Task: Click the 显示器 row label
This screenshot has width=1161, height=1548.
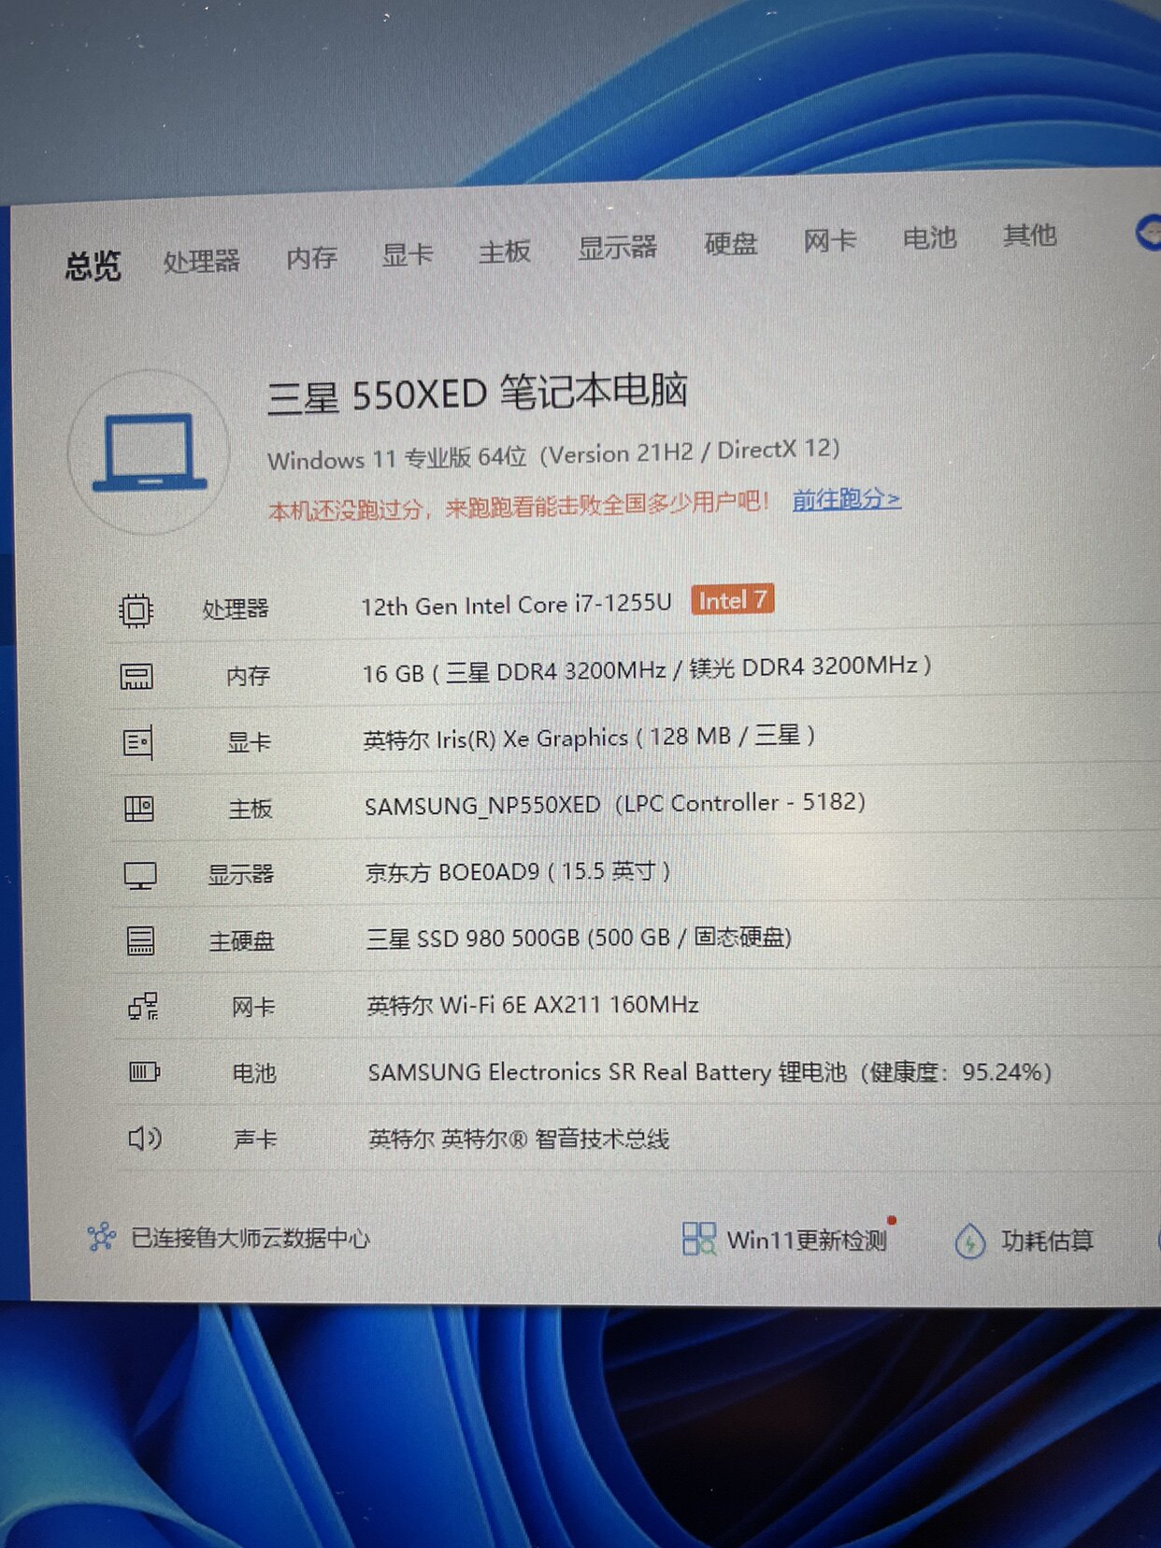Action: coord(241,875)
